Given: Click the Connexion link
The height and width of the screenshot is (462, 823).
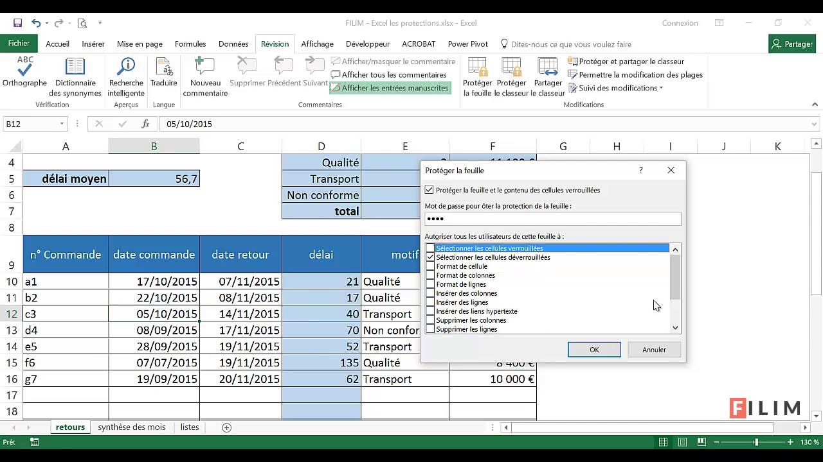Looking at the screenshot, I should [x=680, y=23].
